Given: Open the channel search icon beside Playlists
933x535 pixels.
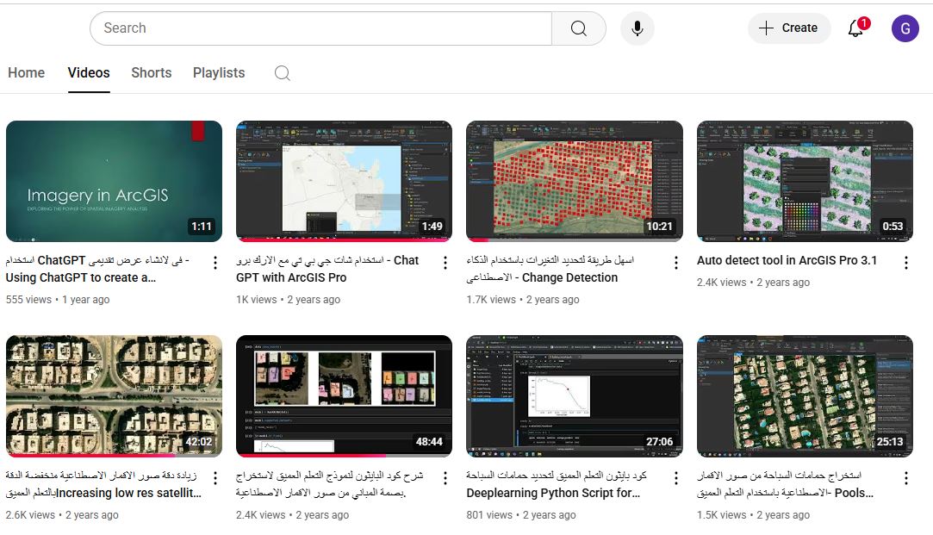Looking at the screenshot, I should (x=282, y=73).
